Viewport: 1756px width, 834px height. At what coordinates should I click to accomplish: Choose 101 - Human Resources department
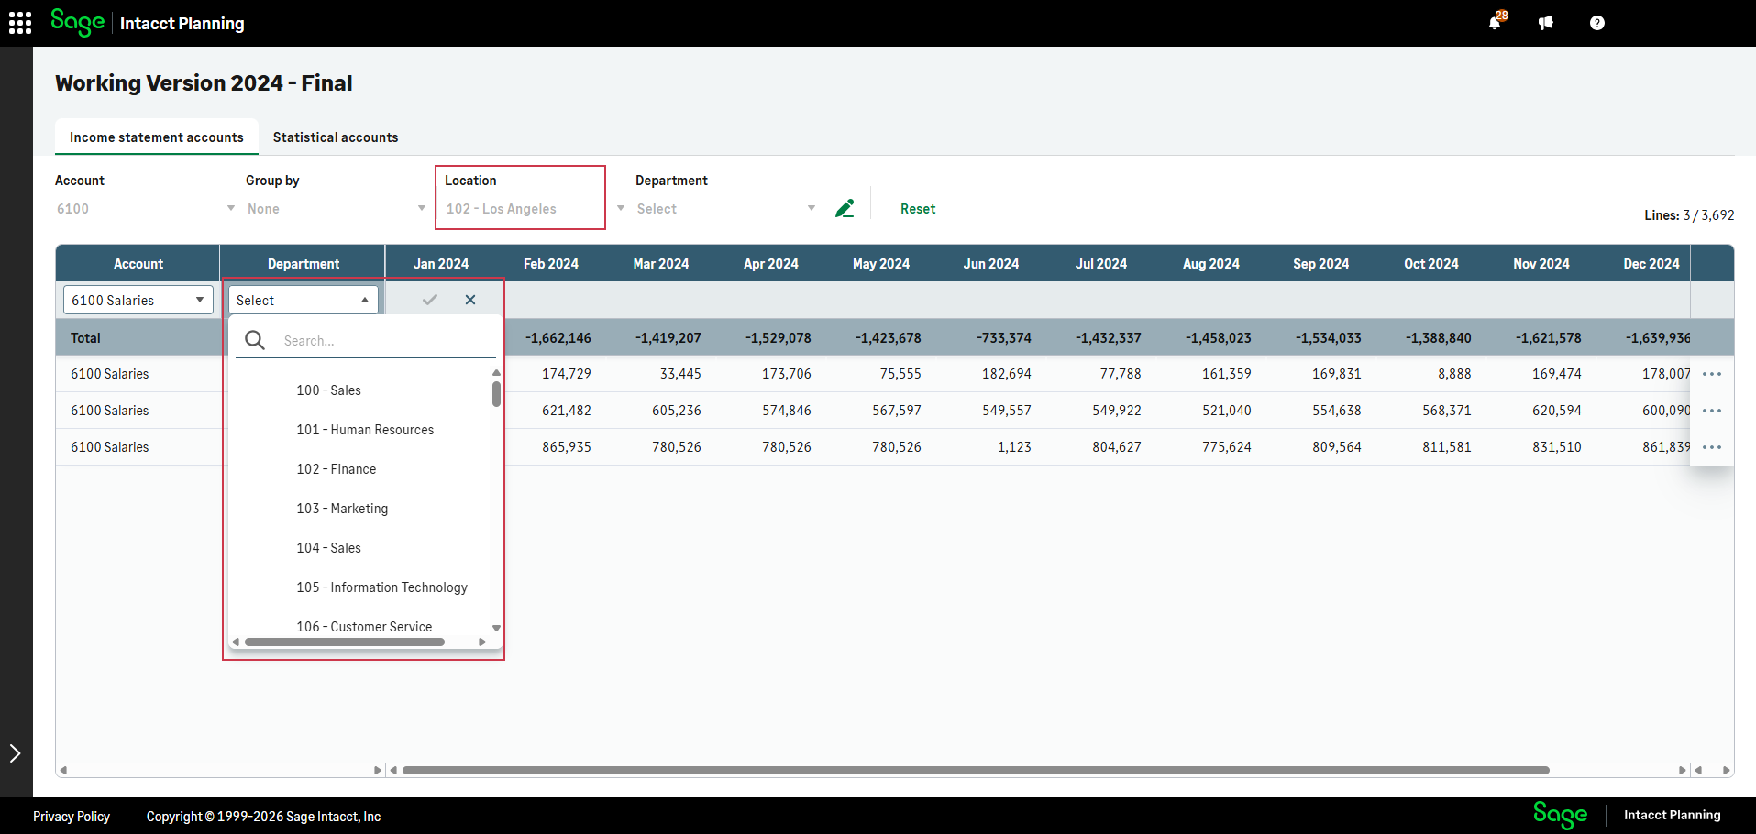tap(365, 430)
